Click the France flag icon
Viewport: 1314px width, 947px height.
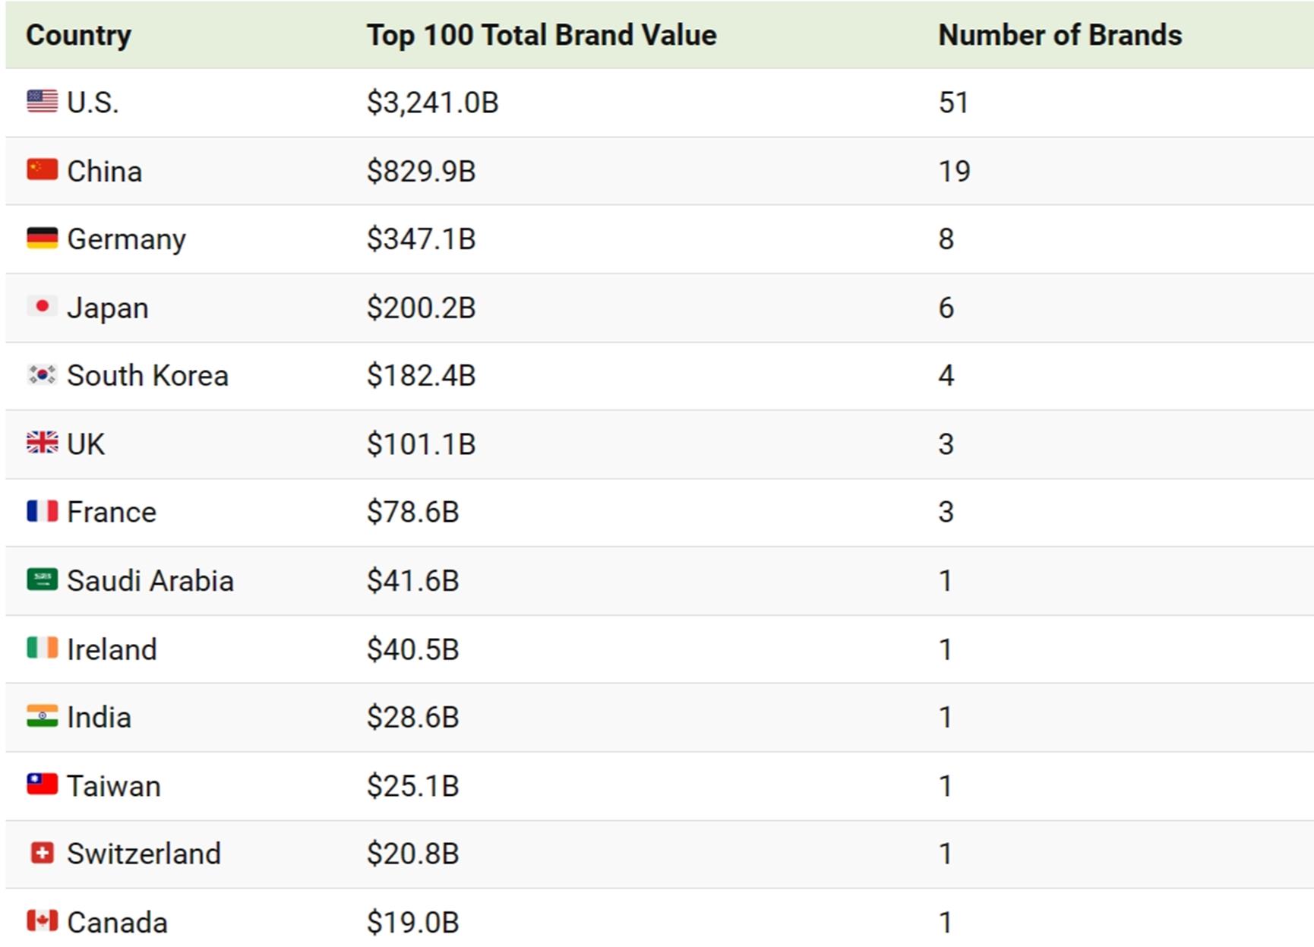point(42,511)
